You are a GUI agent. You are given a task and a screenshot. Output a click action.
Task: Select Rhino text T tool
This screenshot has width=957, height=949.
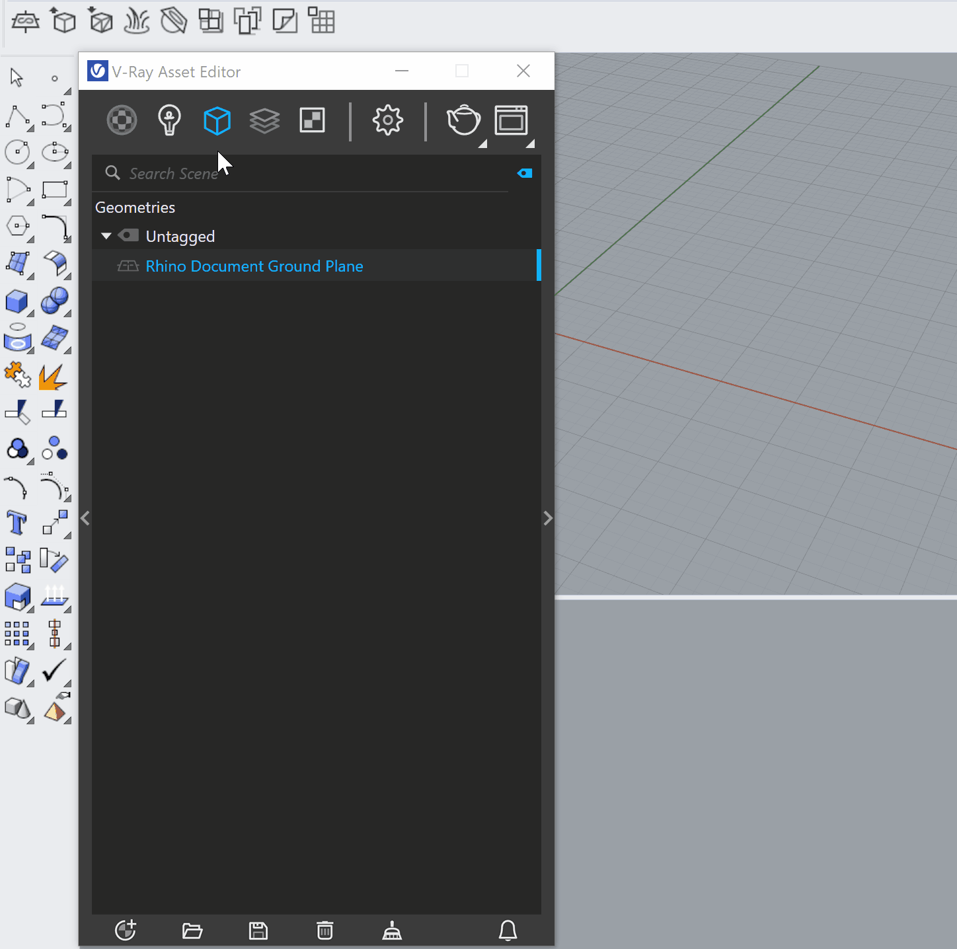[17, 523]
